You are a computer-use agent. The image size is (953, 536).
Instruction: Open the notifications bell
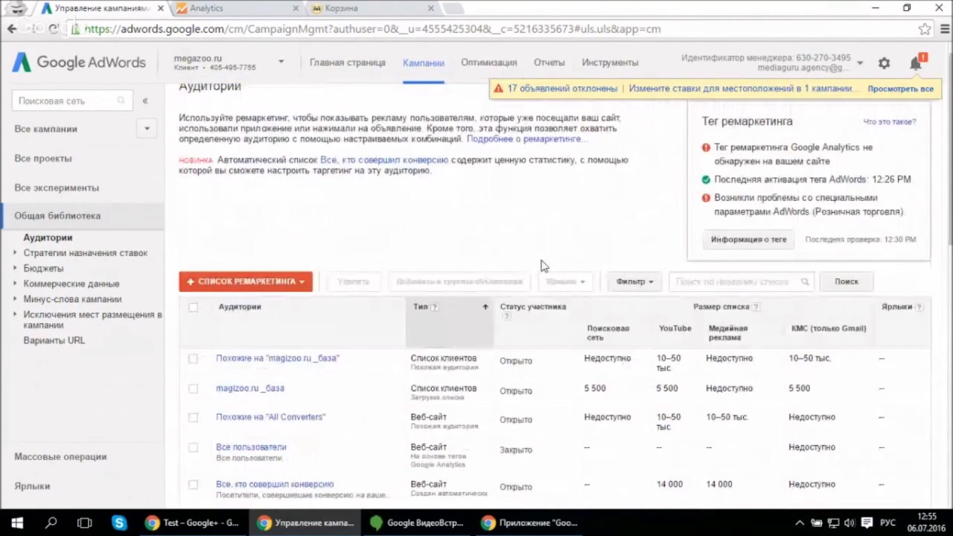[x=916, y=63]
